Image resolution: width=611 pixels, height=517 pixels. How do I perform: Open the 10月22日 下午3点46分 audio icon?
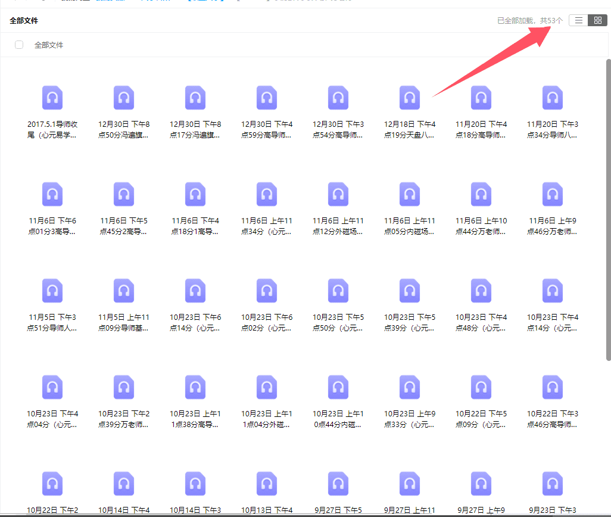(x=553, y=387)
